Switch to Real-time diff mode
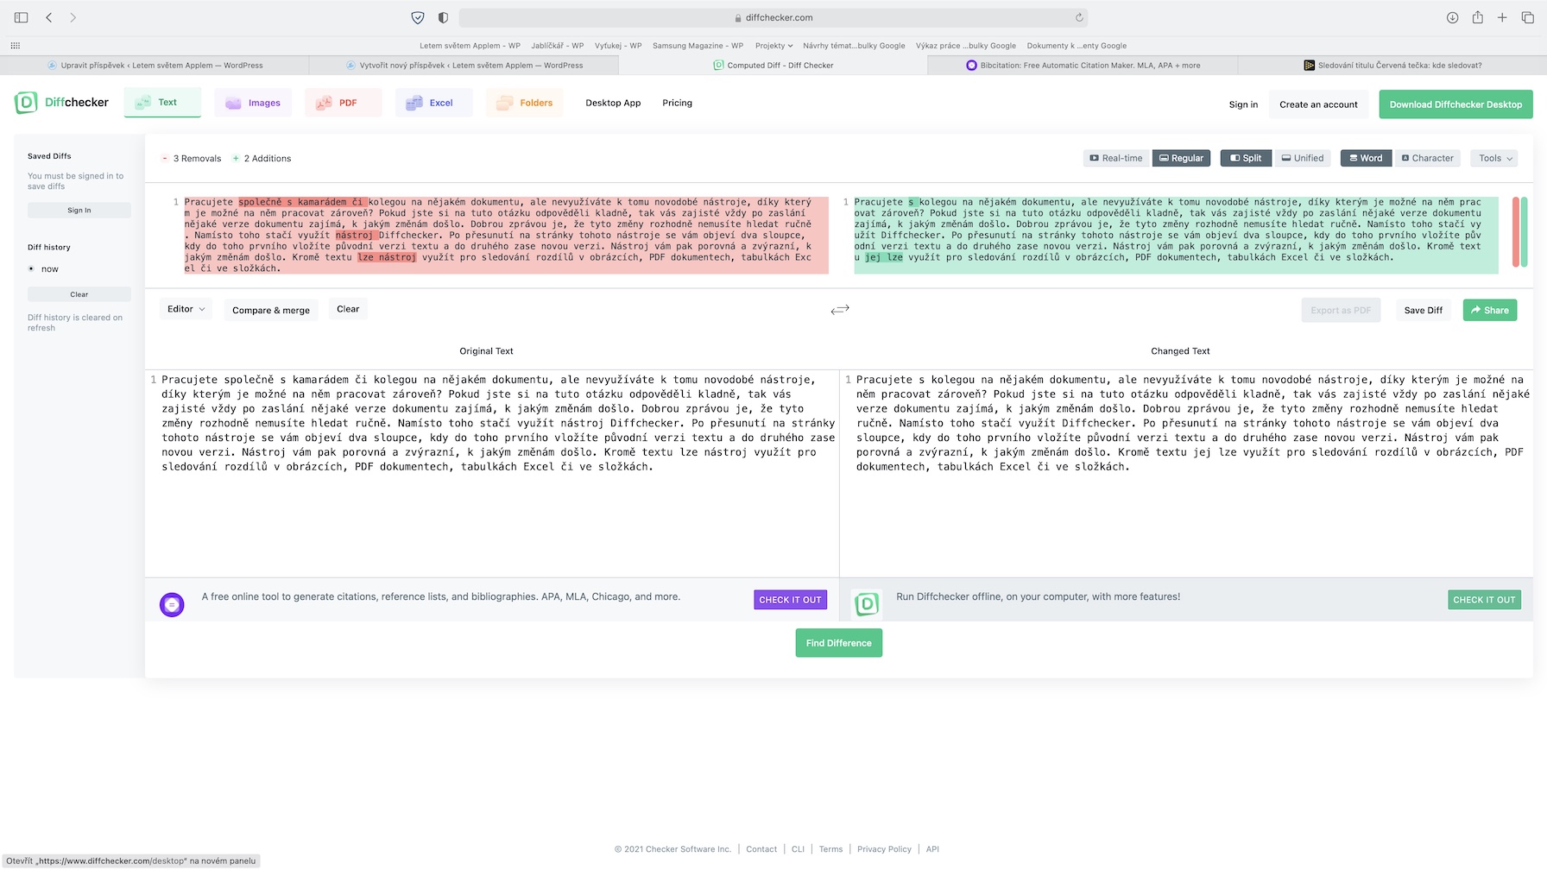This screenshot has height=870, width=1547. tap(1116, 158)
